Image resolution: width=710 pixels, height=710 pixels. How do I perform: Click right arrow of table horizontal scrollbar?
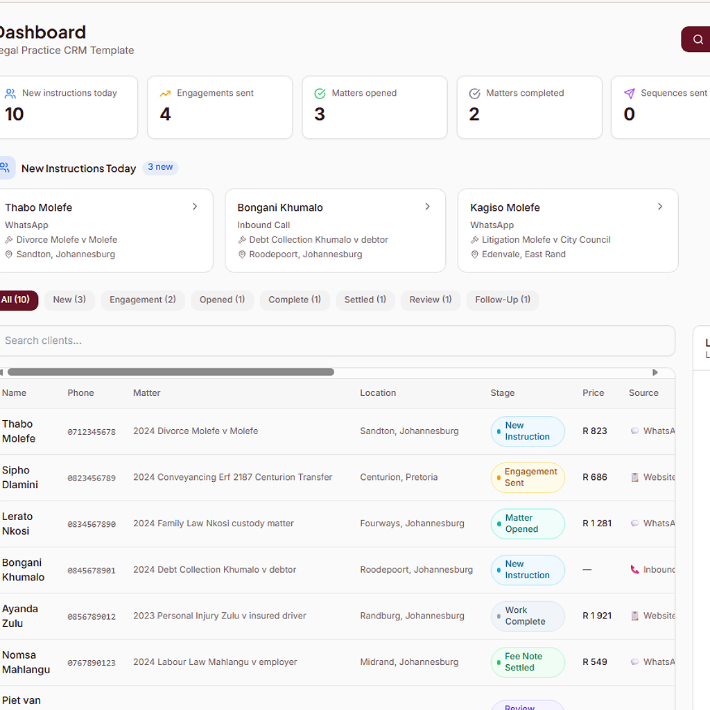655,372
